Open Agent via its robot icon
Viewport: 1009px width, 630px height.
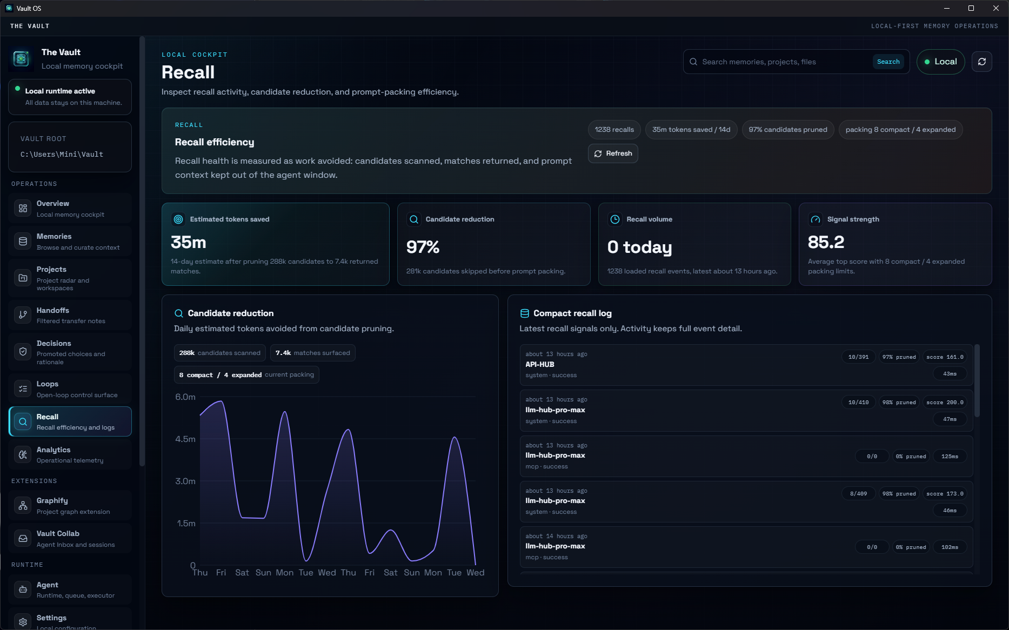[23, 589]
